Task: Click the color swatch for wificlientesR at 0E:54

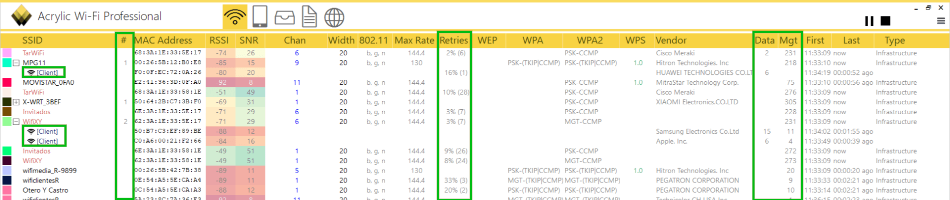Action: pos(7,181)
